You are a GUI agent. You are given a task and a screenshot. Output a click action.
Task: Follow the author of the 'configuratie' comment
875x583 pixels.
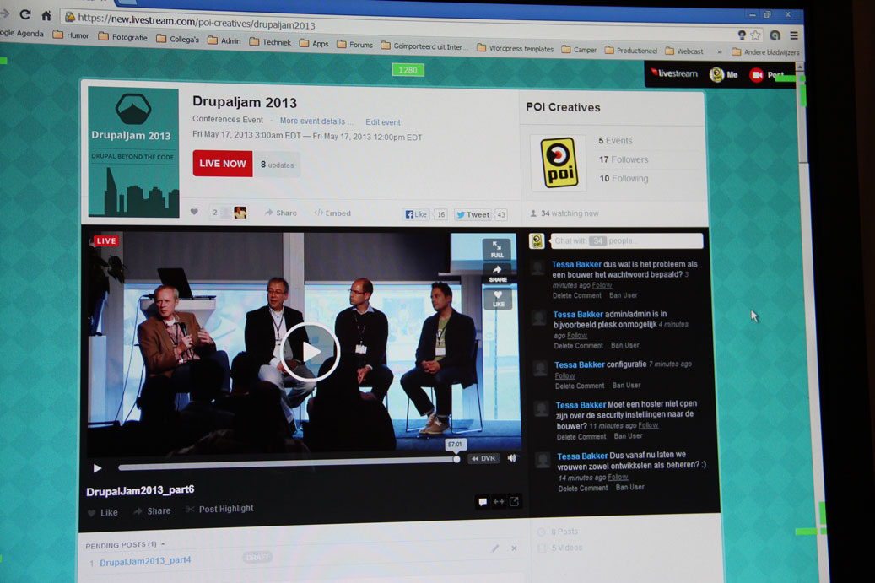(564, 375)
